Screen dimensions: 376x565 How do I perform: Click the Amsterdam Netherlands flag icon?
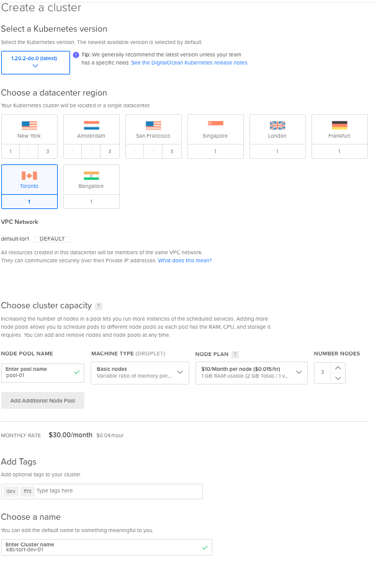91,125
